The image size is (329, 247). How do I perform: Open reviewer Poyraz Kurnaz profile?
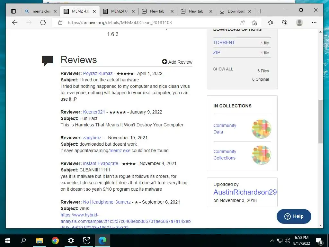coord(98,74)
